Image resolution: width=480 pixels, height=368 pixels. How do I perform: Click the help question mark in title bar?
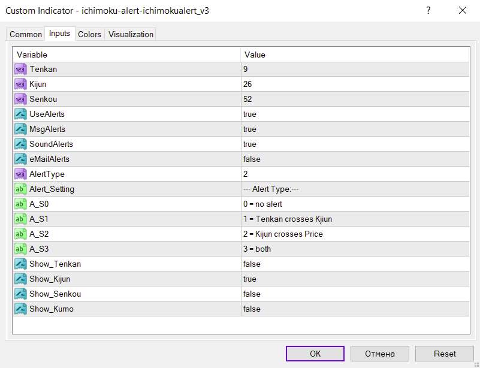click(x=428, y=11)
